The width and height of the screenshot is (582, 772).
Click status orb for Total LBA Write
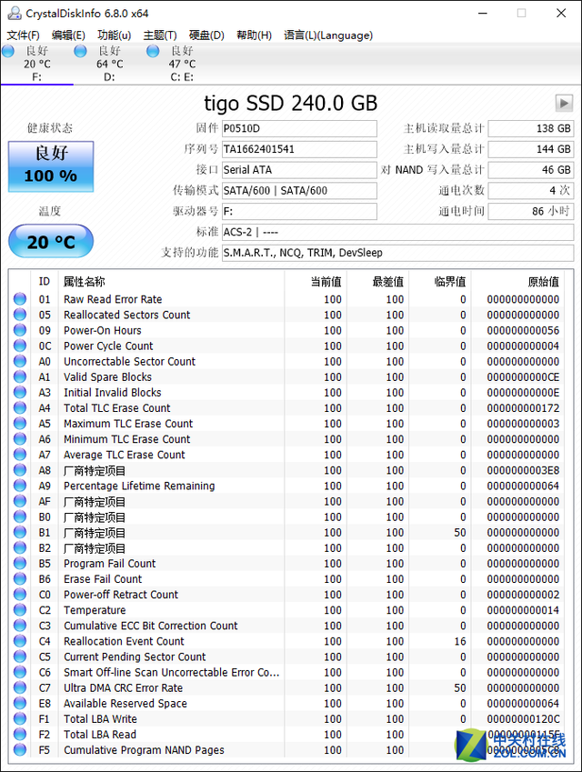20,719
